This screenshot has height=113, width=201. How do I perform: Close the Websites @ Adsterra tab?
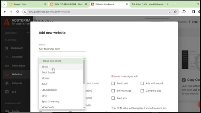[127, 4]
